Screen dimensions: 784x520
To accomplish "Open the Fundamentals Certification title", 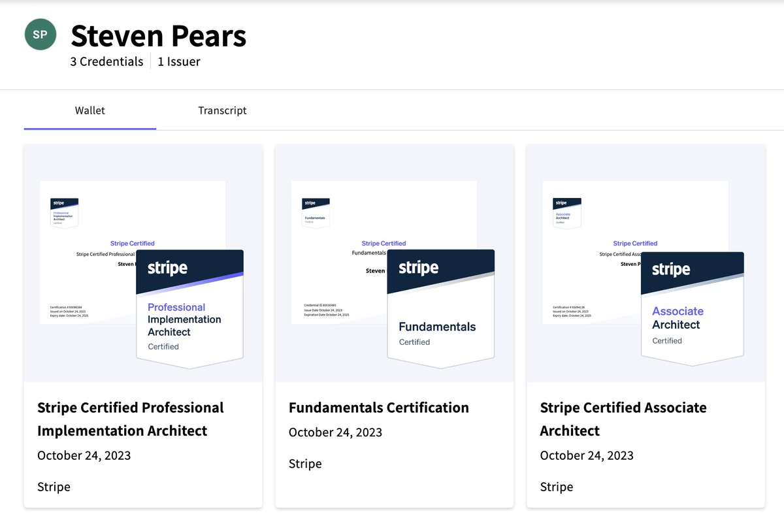I will point(379,408).
